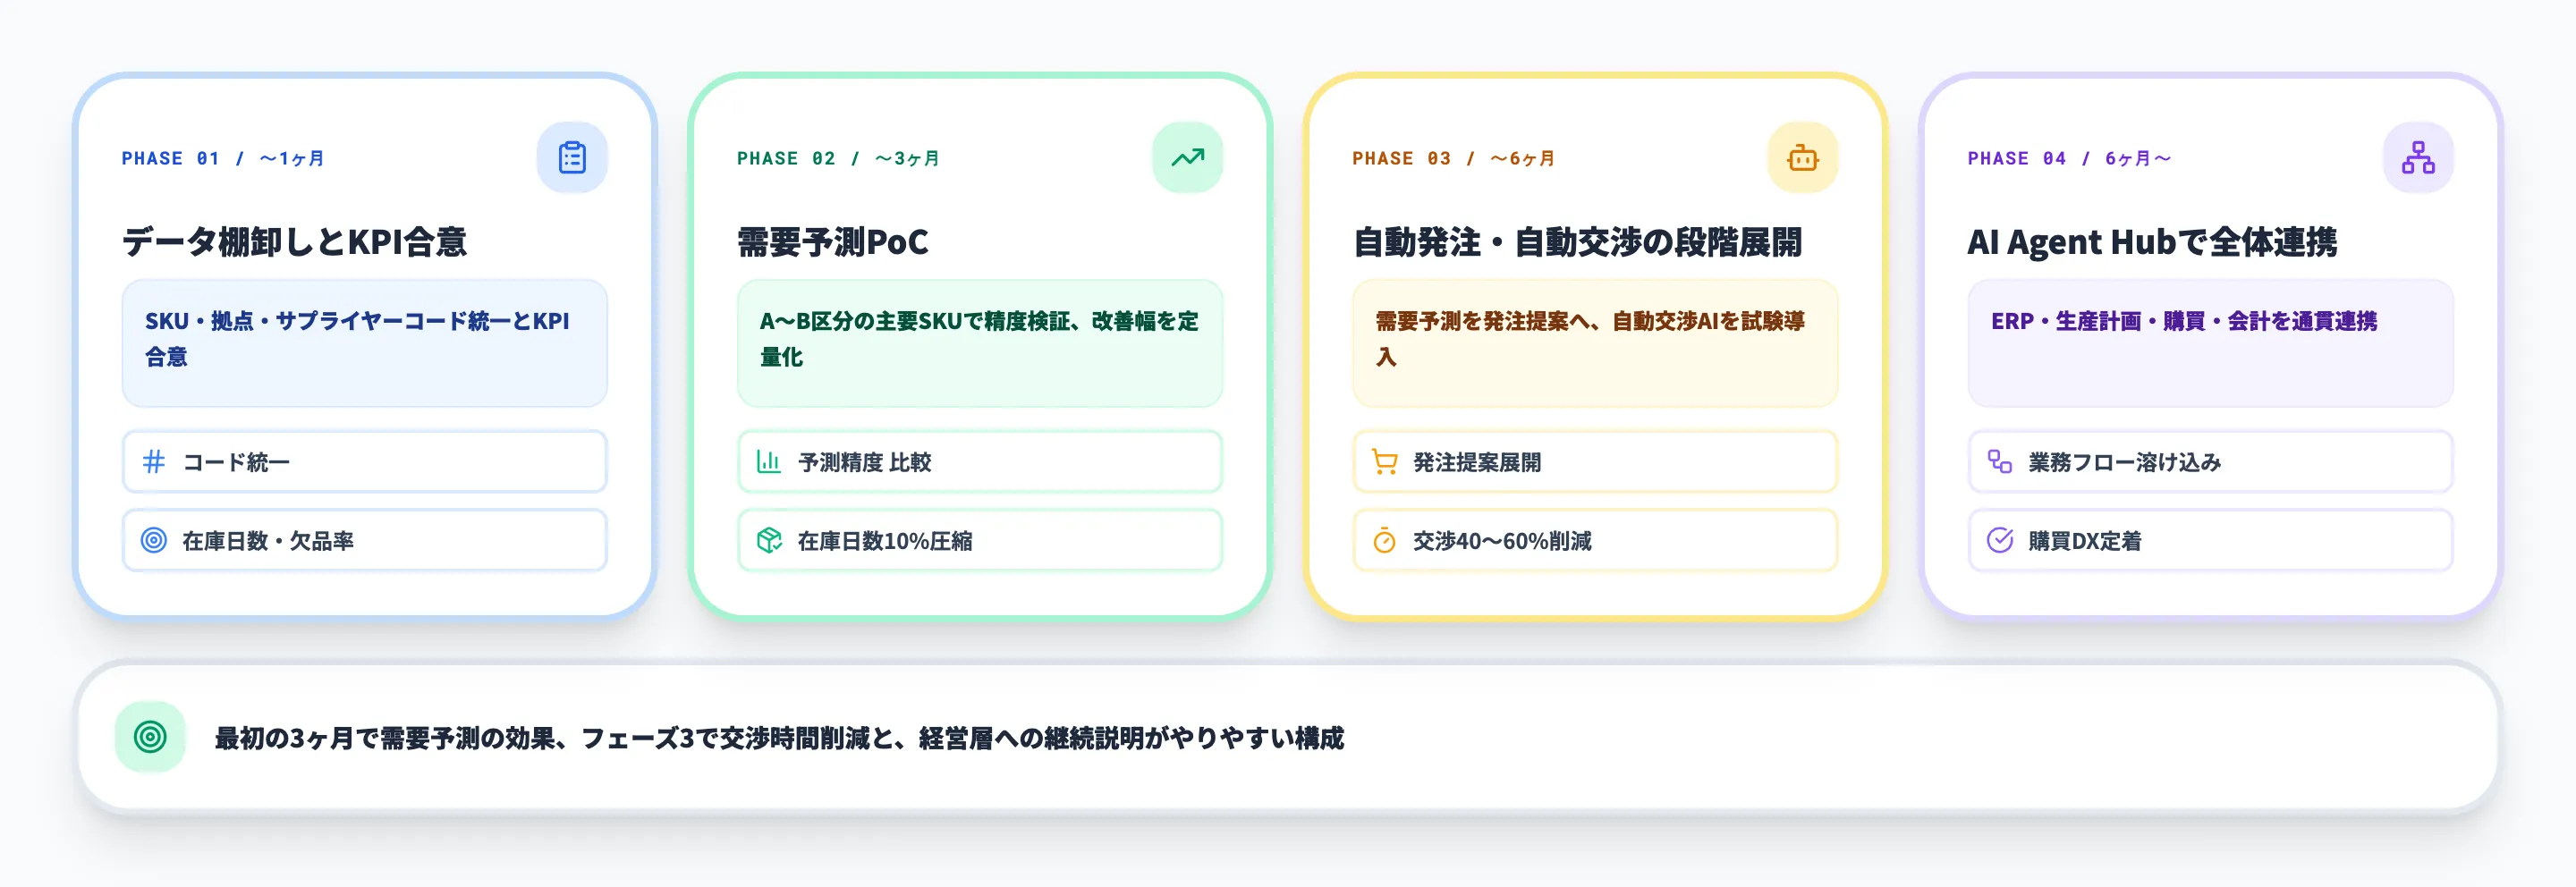The image size is (2576, 887).
Task: Open the network hierarchy icon on Phase 04
Action: pos(2418,157)
